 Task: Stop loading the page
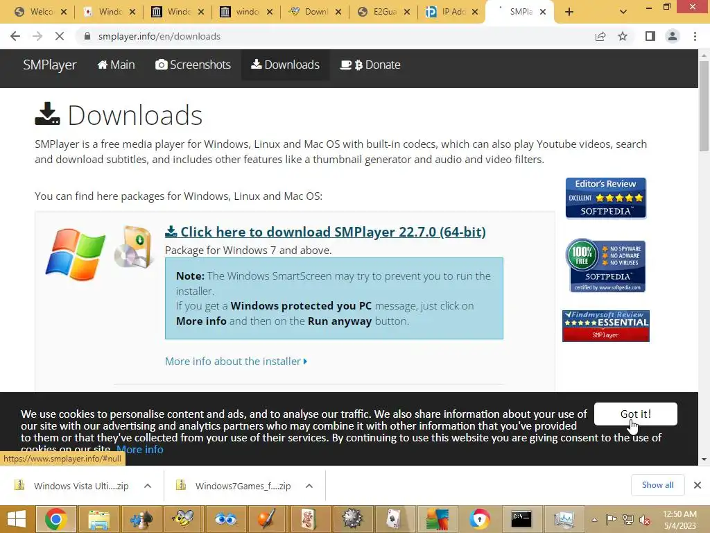click(x=60, y=36)
